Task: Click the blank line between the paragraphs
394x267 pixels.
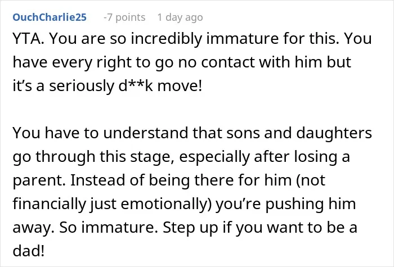Action: 197,109
